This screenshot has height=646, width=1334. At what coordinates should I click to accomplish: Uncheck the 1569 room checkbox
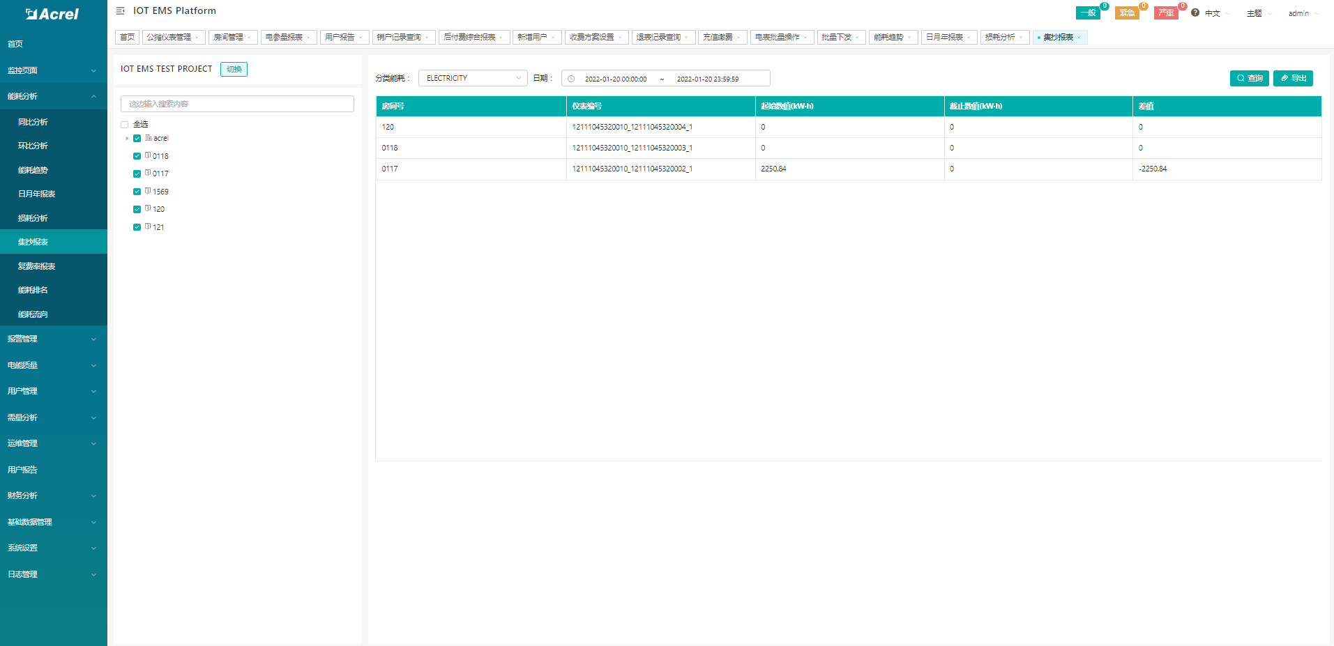coord(137,192)
